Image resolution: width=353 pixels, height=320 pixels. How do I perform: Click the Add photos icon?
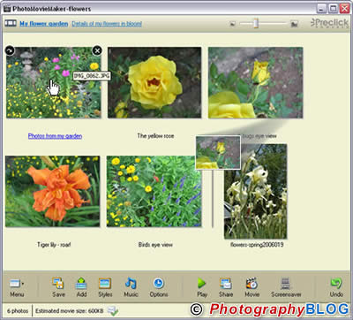(81, 284)
